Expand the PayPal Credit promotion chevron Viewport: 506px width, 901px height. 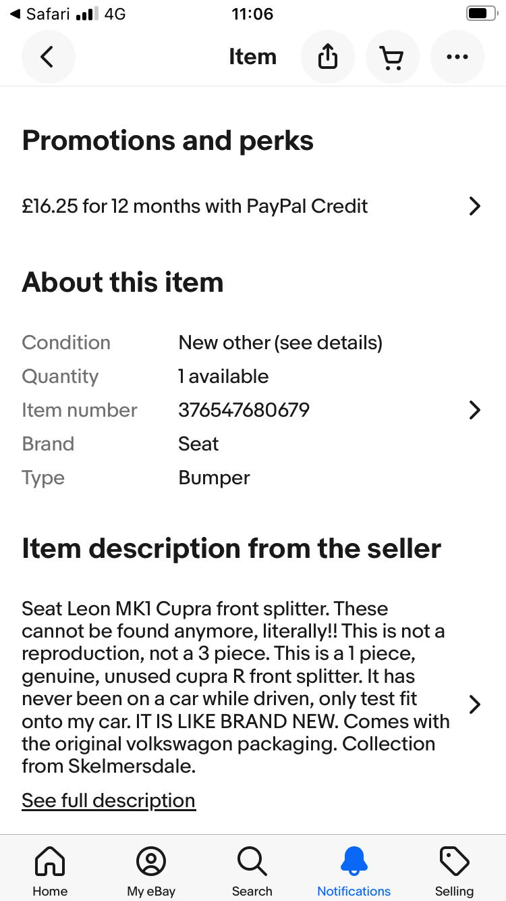(x=474, y=206)
